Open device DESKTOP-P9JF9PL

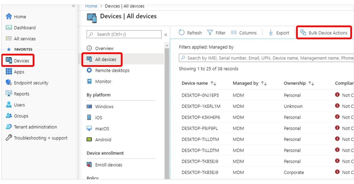click(x=200, y=128)
